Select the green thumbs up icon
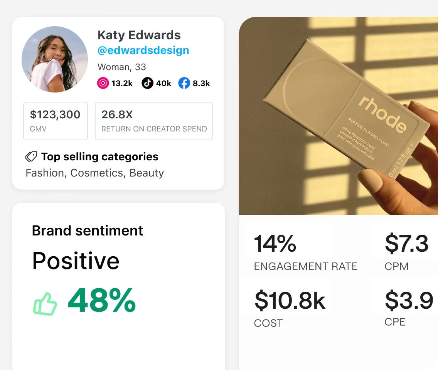The width and height of the screenshot is (438, 370). (44, 303)
